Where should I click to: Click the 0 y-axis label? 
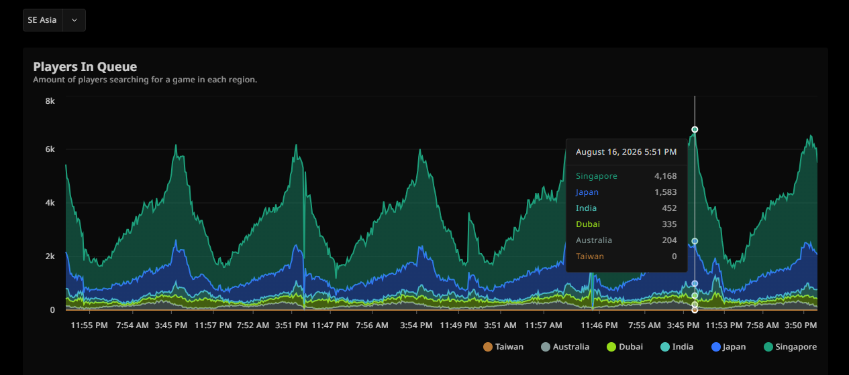(x=52, y=310)
